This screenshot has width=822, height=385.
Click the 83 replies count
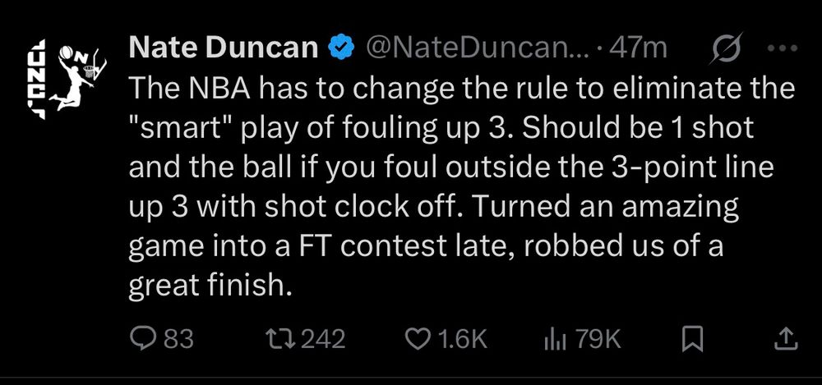(178, 337)
